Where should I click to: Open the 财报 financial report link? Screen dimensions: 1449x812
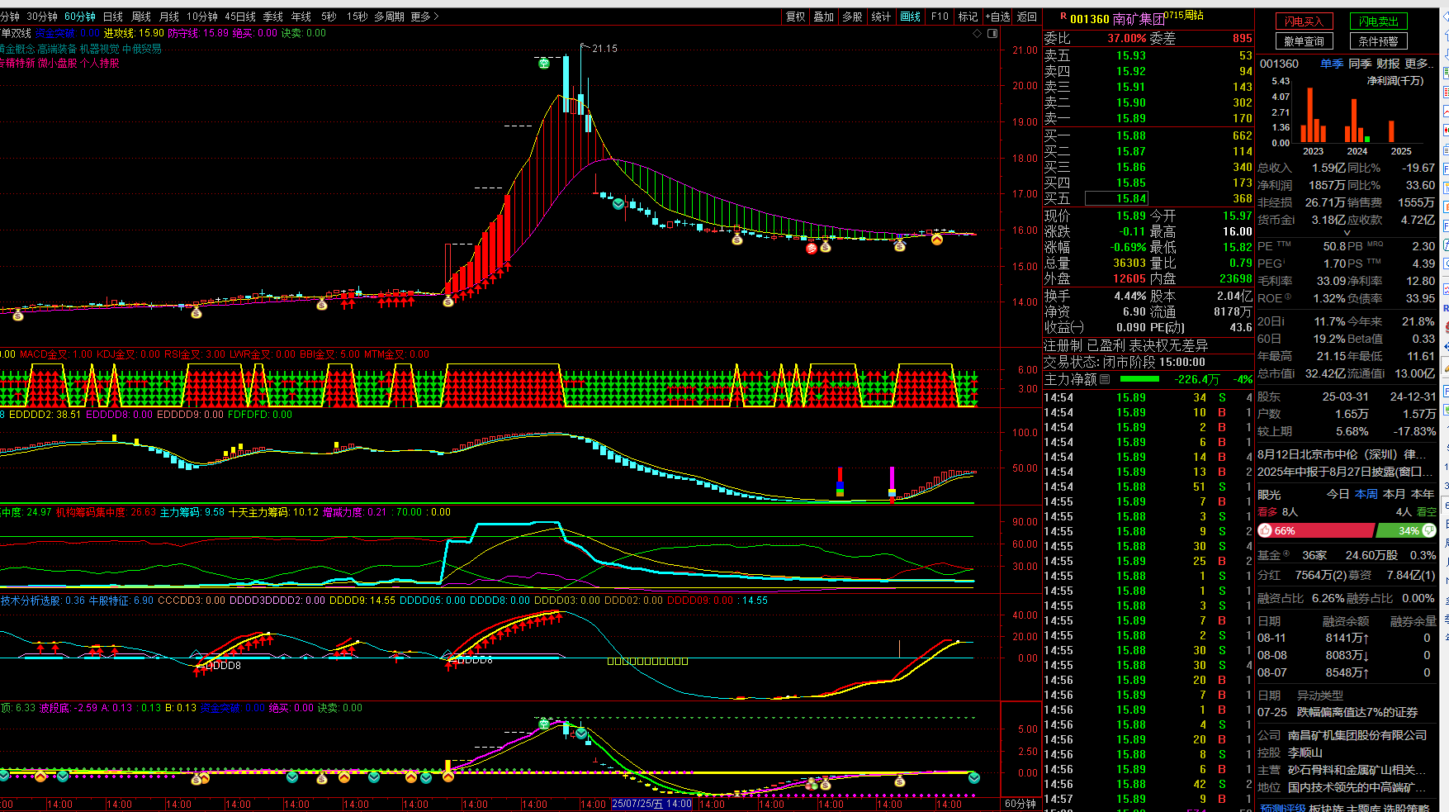coord(1388,64)
